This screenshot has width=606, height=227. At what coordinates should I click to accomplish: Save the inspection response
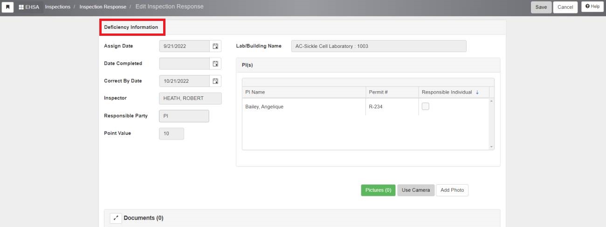pyautogui.click(x=541, y=7)
